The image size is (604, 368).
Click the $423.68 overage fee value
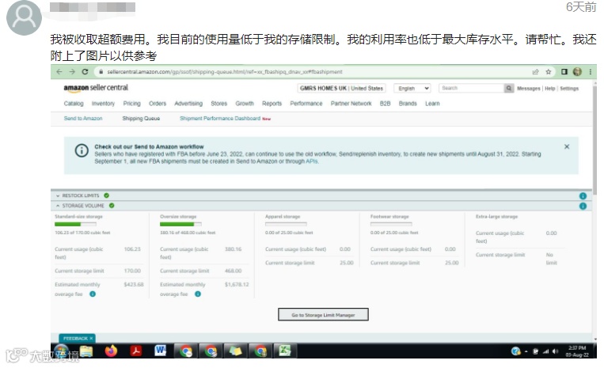point(134,284)
